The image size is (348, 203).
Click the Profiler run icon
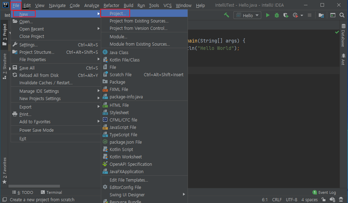click(295, 15)
